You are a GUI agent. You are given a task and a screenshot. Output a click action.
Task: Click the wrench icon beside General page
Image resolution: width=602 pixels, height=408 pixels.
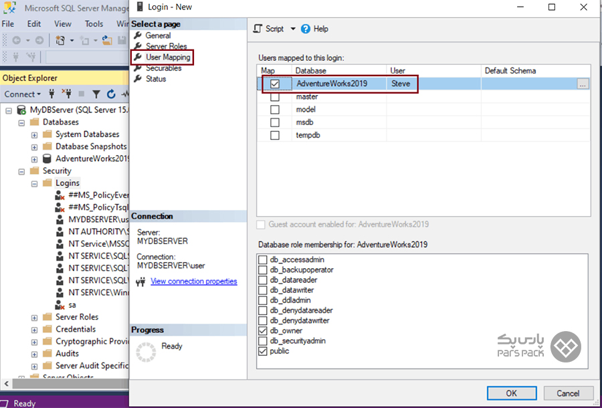pos(137,35)
